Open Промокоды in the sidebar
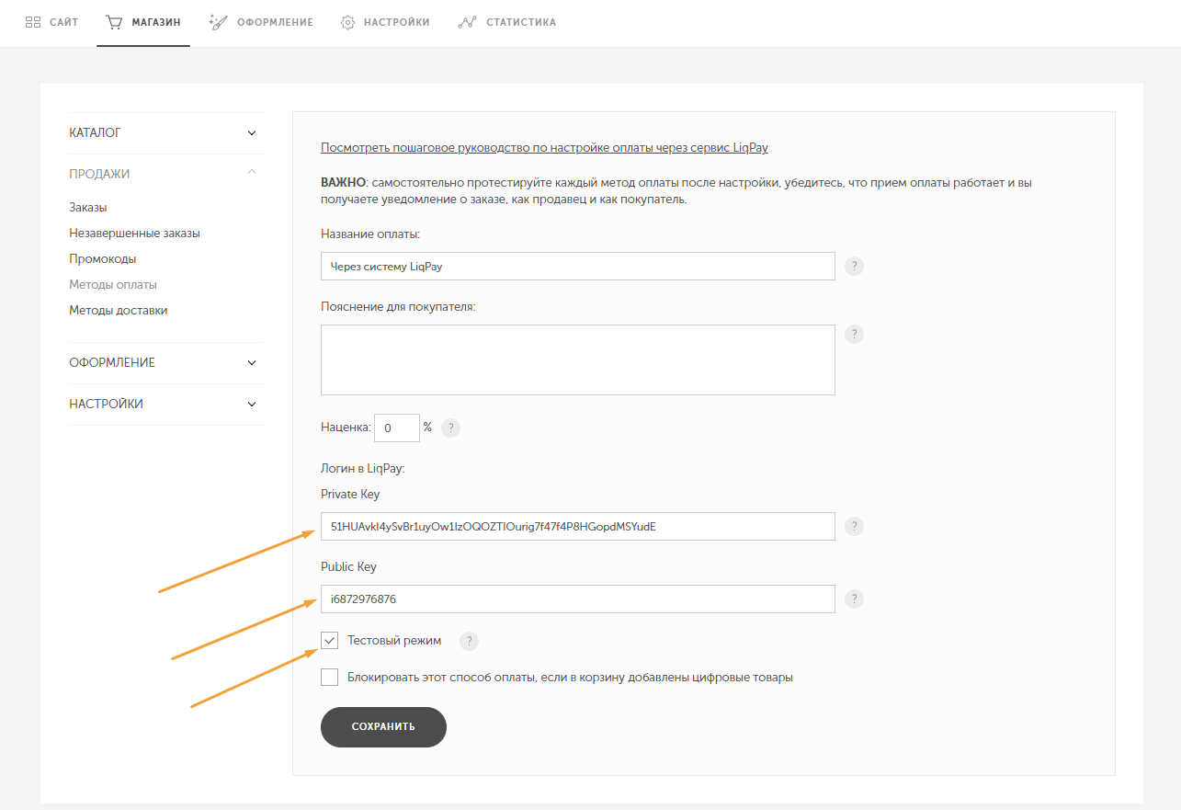This screenshot has width=1181, height=810. point(103,259)
